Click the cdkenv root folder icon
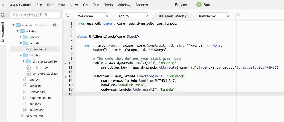Image resolution: width=284 pixels, height=122 pixels. tap(18, 25)
